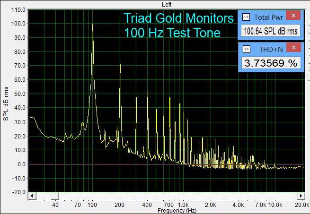Click the Total Pwr title text
This screenshot has width=310, height=214.
point(268,17)
